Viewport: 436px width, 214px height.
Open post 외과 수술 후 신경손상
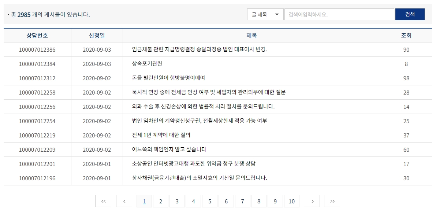tap(203, 107)
